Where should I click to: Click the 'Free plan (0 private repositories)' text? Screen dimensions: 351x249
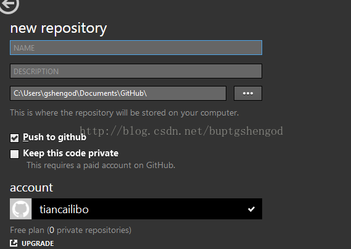71,230
